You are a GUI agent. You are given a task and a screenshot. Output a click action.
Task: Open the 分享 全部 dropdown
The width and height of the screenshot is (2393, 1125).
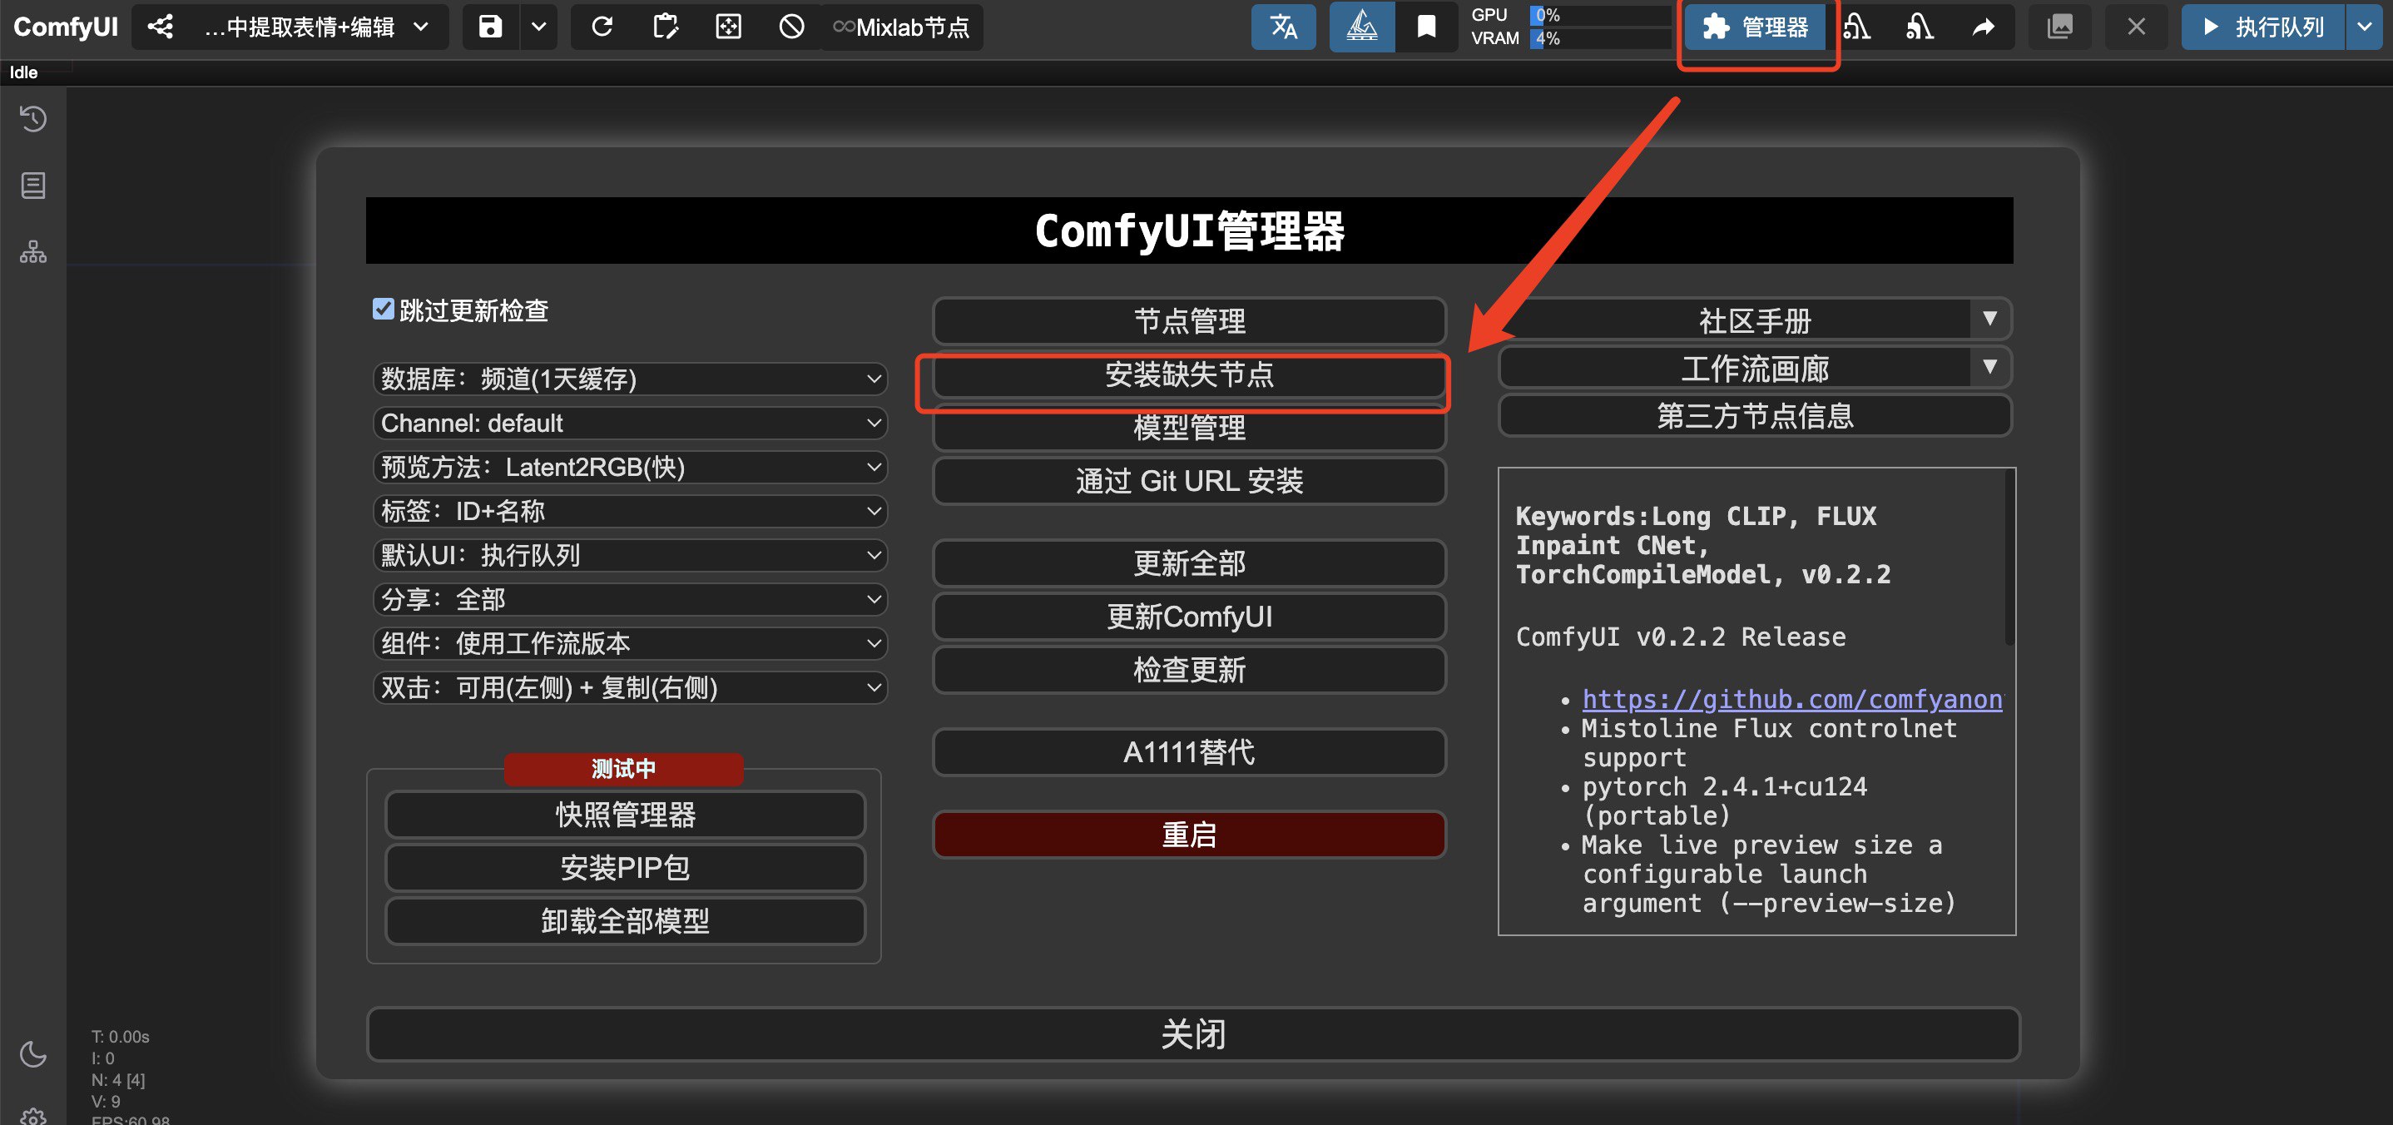tap(630, 600)
